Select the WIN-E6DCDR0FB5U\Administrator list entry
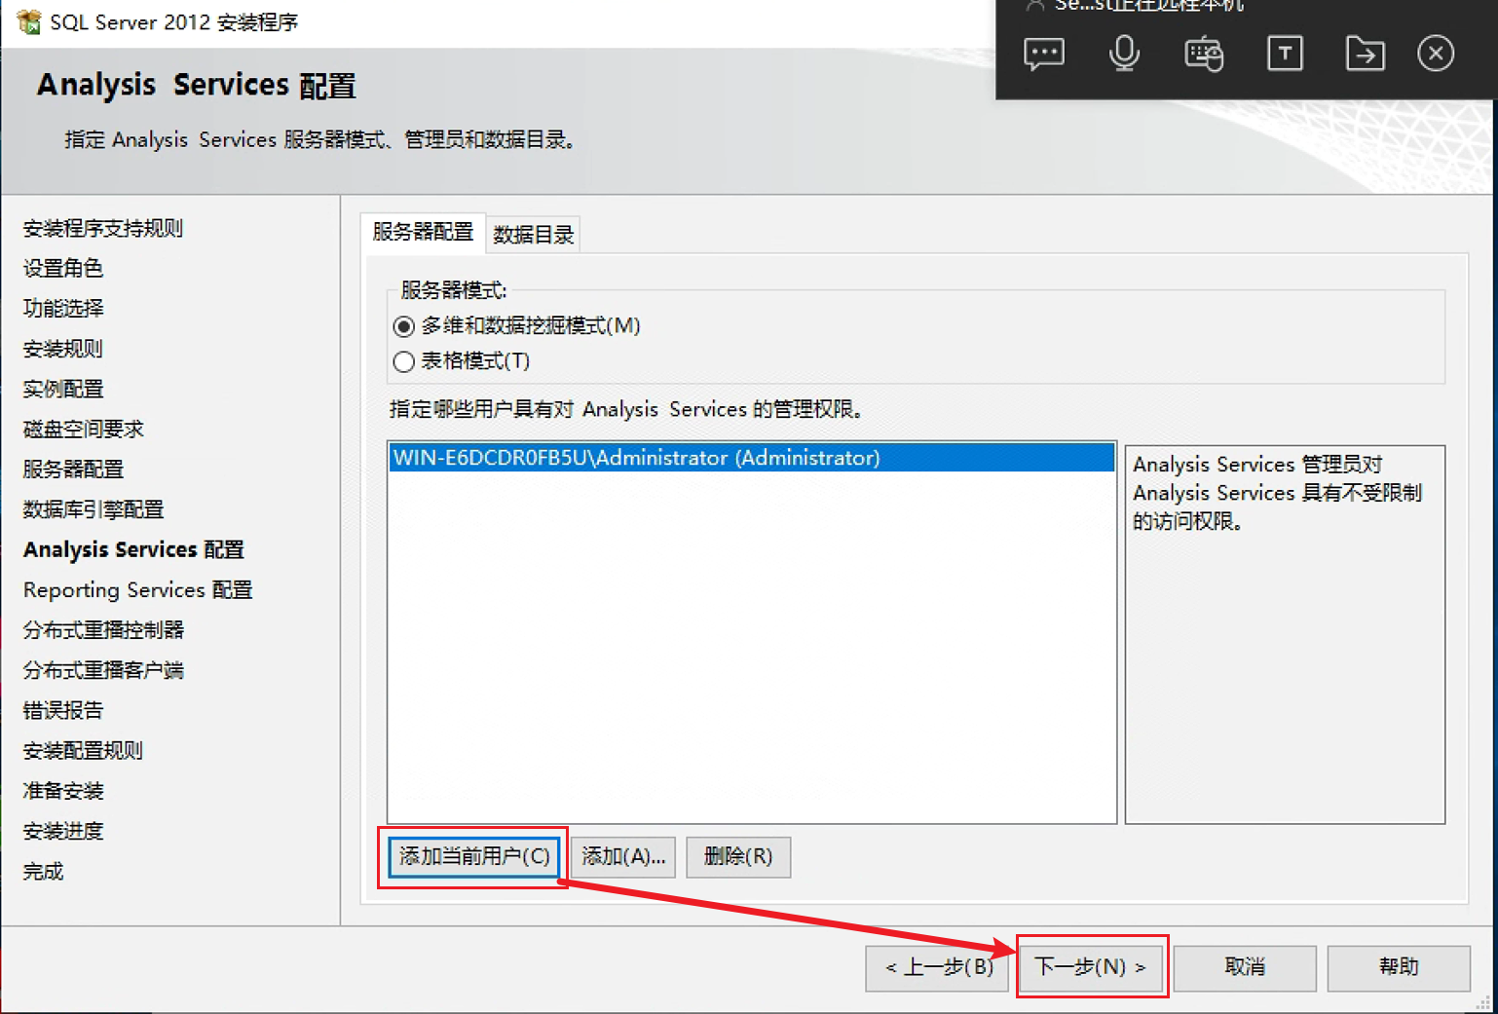The height and width of the screenshot is (1014, 1498). [x=751, y=458]
